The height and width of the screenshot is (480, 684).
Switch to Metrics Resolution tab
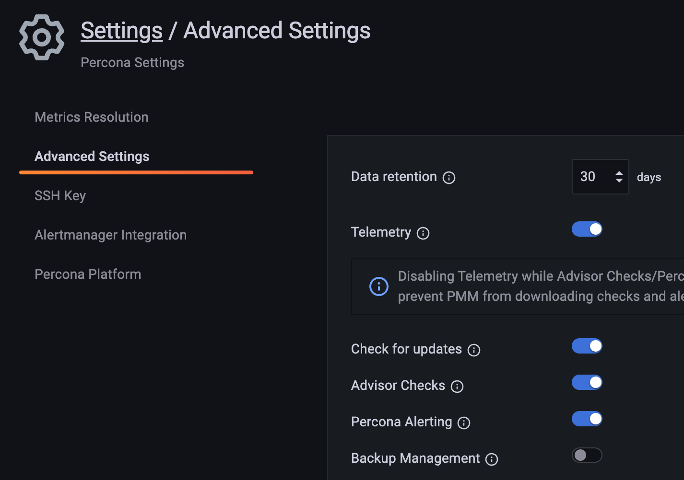point(92,117)
